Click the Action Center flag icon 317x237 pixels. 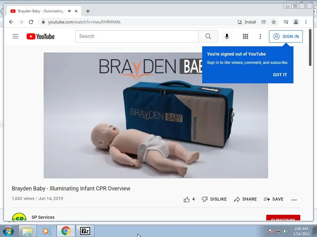271,231
